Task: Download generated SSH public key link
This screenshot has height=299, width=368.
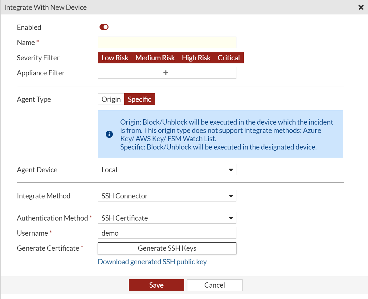Action: (152, 262)
